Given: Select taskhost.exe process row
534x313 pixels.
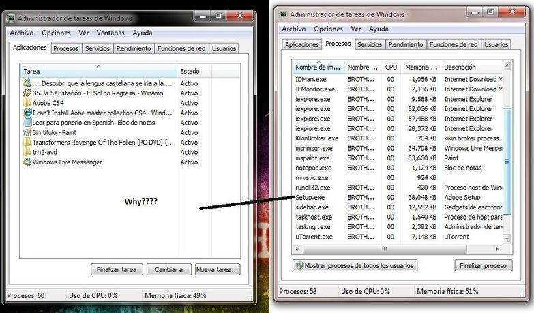Looking at the screenshot, I should pyautogui.click(x=398, y=217).
